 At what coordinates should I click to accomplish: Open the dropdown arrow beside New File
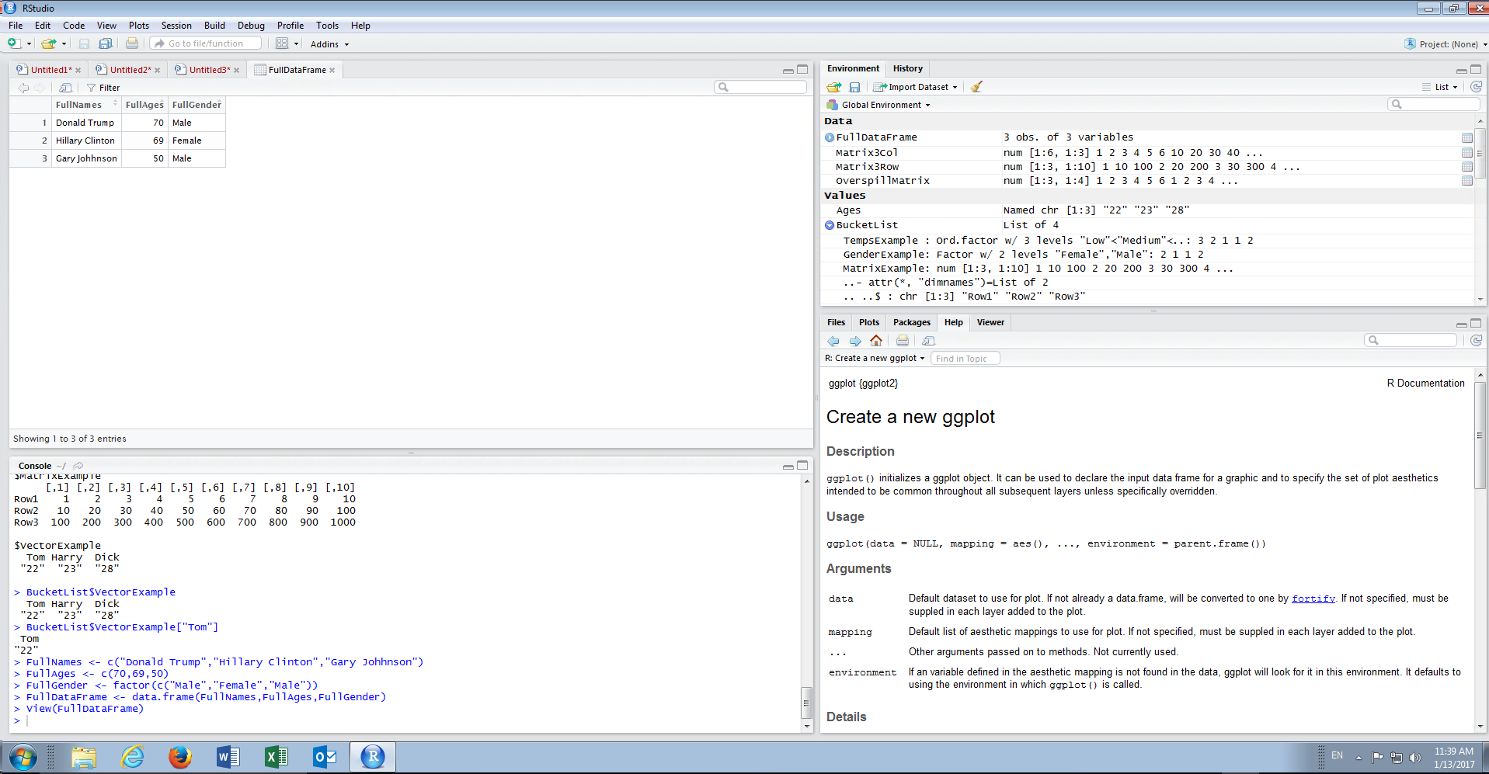tap(30, 44)
